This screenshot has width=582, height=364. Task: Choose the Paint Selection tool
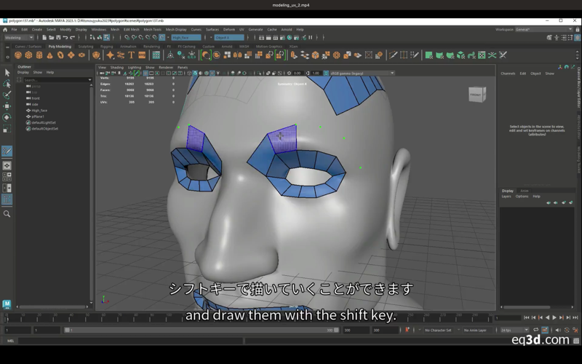pos(7,95)
